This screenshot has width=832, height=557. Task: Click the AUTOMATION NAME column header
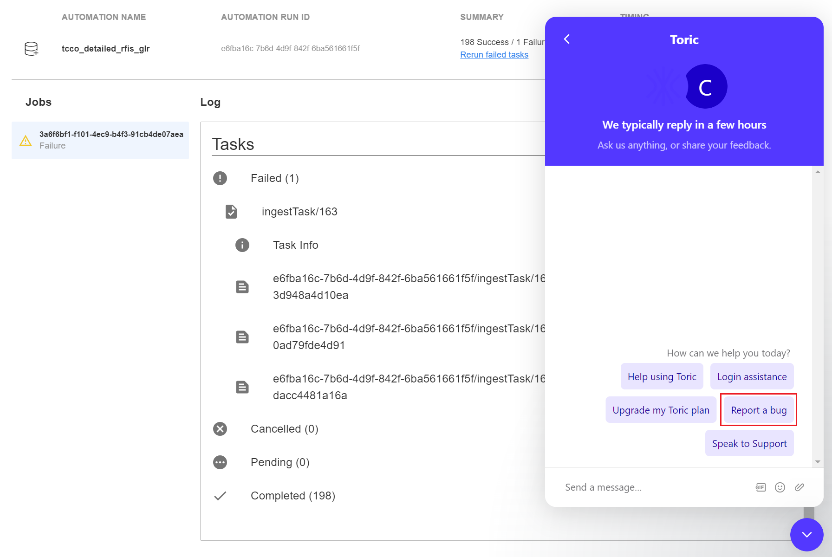click(x=104, y=17)
